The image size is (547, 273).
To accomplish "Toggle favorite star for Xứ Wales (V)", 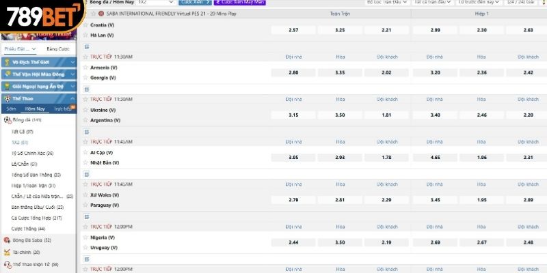I will [x=86, y=195].
